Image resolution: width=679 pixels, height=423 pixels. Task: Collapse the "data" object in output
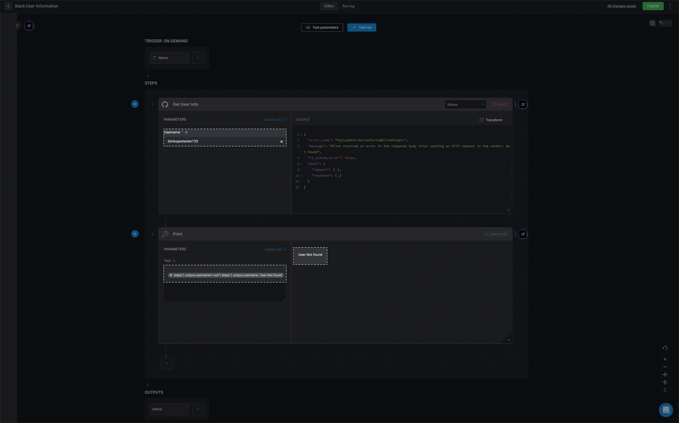tap(301, 164)
